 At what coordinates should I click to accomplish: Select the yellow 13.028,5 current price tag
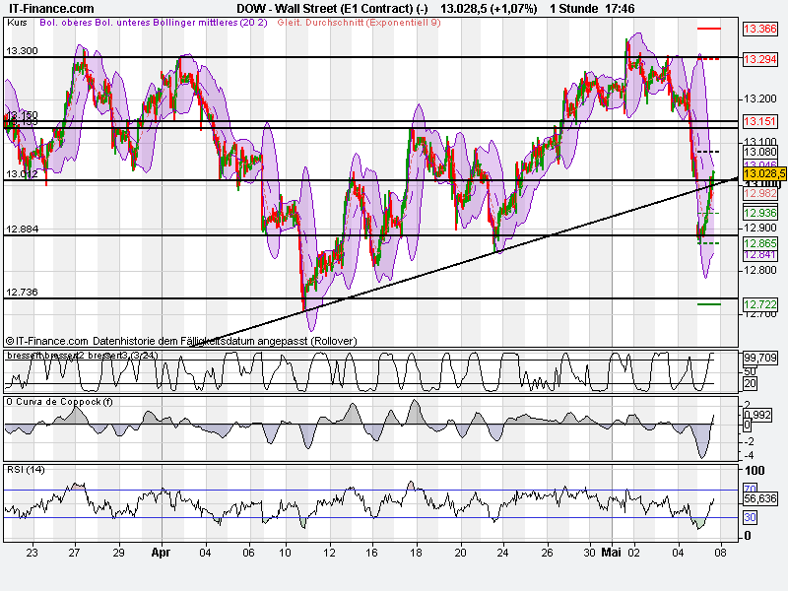[x=764, y=174]
